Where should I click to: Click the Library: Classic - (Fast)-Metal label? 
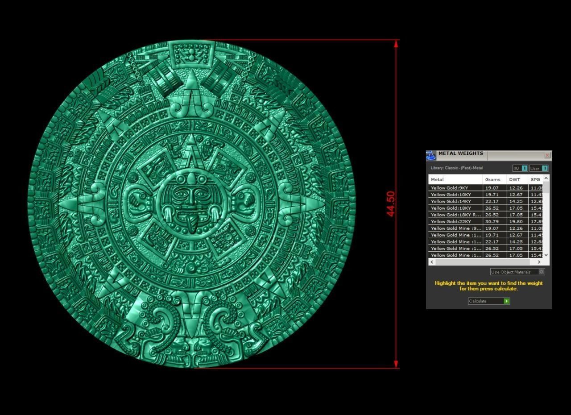click(457, 168)
